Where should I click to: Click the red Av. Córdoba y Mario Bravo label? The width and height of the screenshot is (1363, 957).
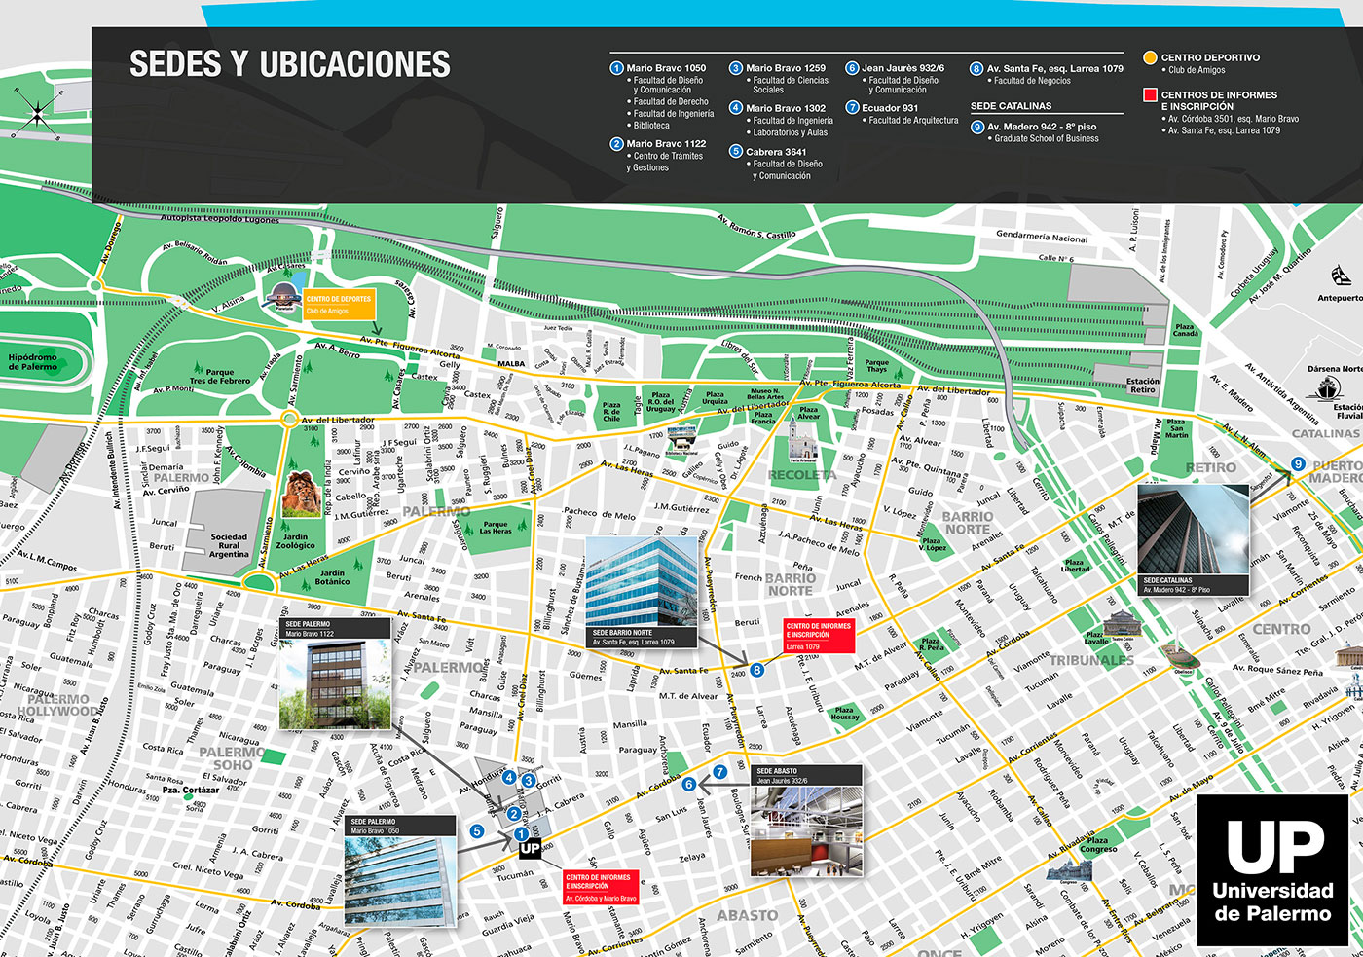click(601, 887)
